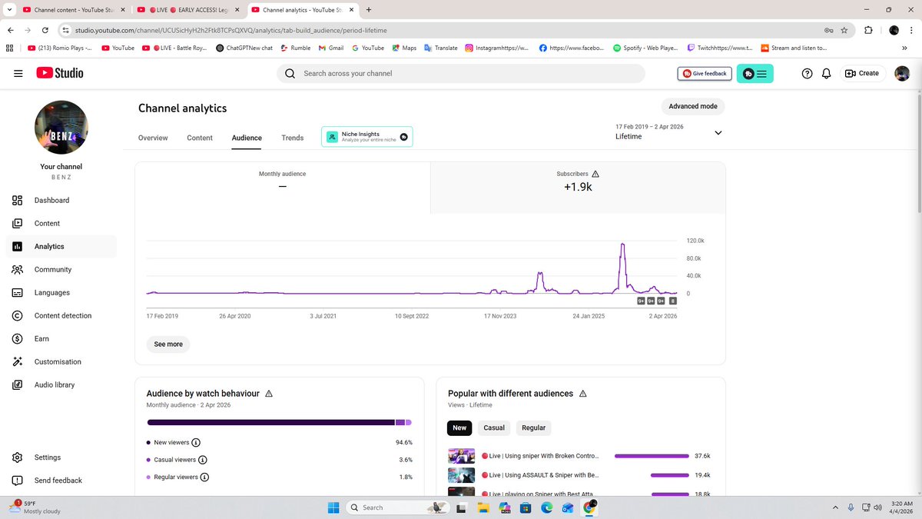The height and width of the screenshot is (519, 922).
Task: Click the audience watch behaviour bar
Action: point(280,422)
